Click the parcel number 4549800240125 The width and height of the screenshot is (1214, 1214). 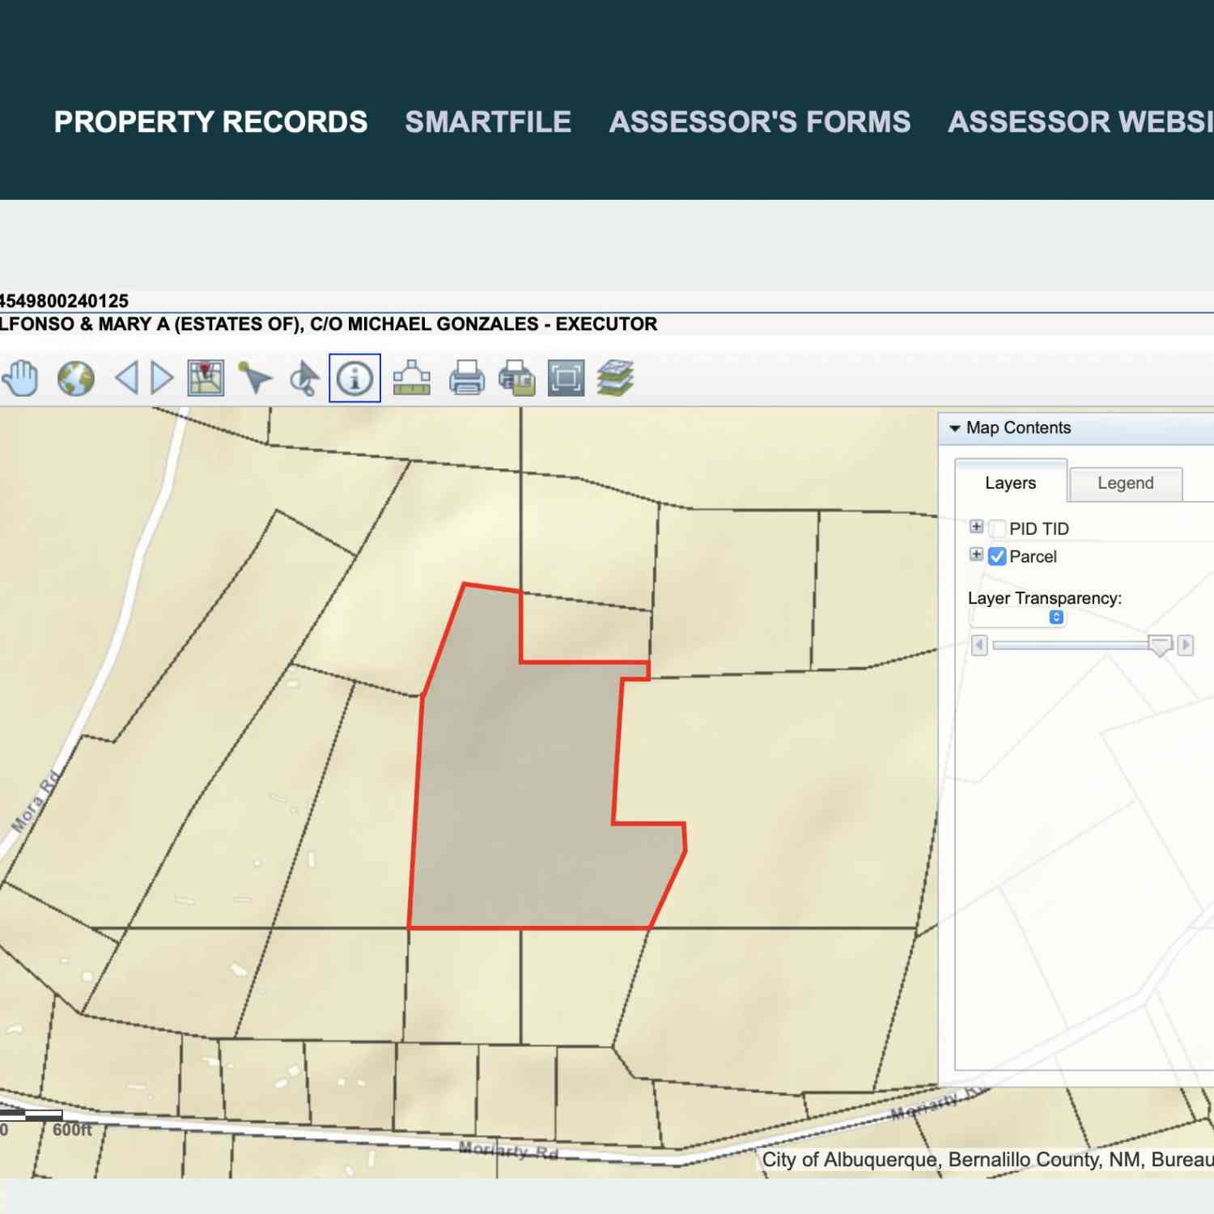click(64, 301)
